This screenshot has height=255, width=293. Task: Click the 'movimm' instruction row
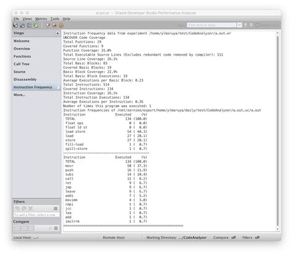click(106, 200)
